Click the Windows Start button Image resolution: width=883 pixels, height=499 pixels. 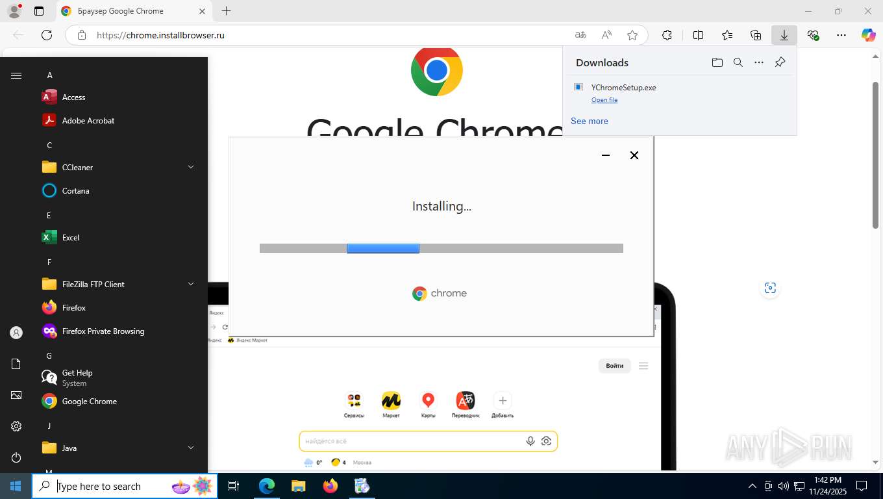click(x=16, y=486)
